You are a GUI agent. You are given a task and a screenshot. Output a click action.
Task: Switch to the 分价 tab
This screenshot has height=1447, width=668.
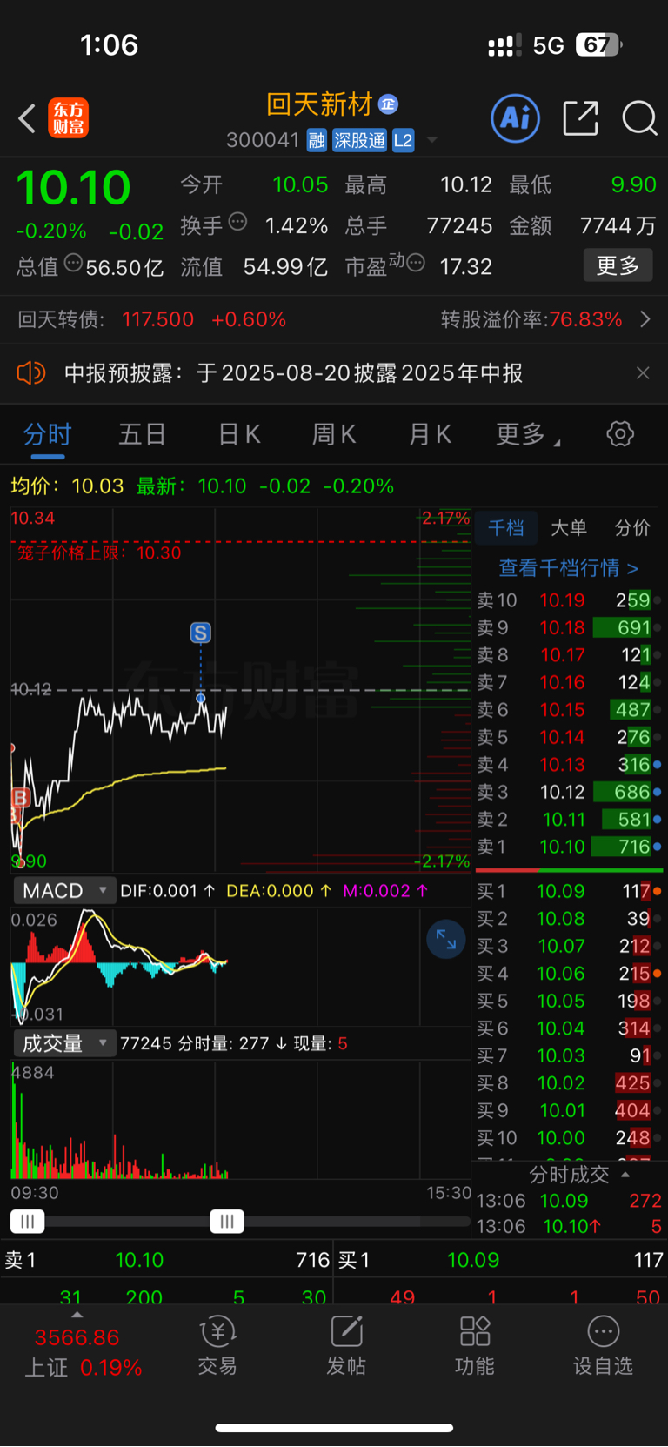[x=632, y=527]
